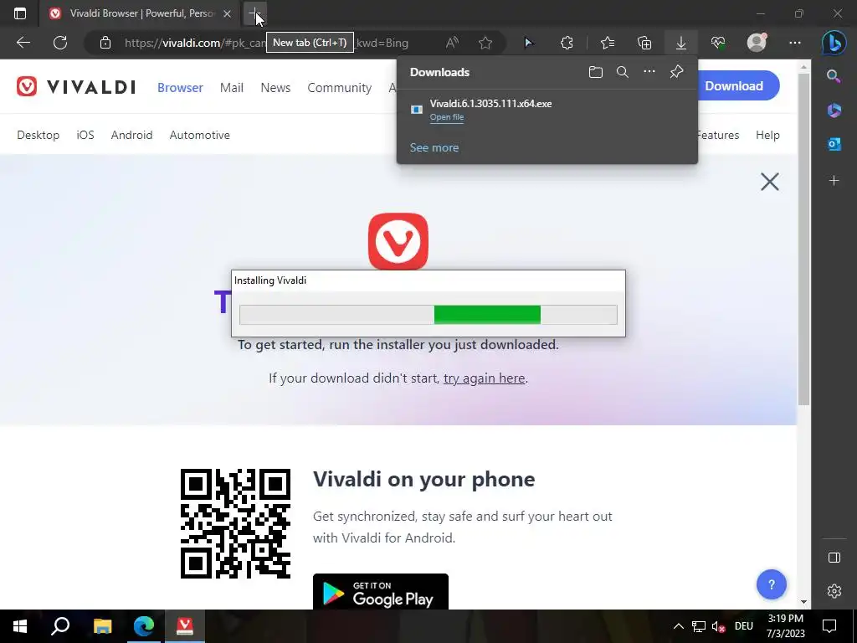Image resolution: width=857 pixels, height=643 pixels.
Task: Open the Edge tab actions menu icon
Action: pyautogui.click(x=20, y=13)
